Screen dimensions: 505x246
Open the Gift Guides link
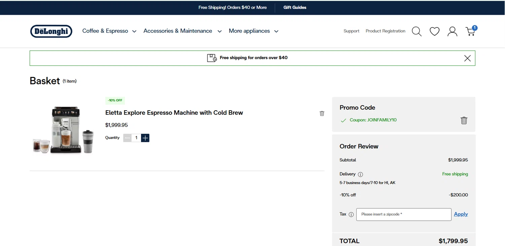pyautogui.click(x=295, y=7)
